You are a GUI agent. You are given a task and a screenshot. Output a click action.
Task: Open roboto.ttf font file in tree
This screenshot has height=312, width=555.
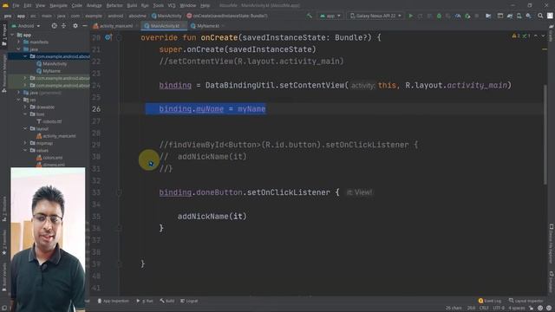[49, 121]
